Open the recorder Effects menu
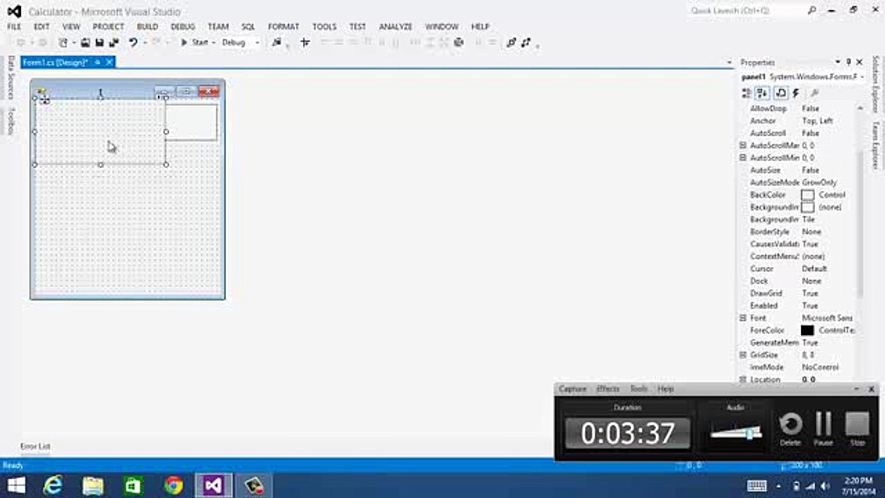The width and height of the screenshot is (885, 498). click(x=608, y=389)
